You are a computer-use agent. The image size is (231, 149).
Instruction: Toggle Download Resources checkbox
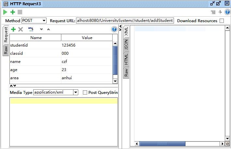pos(222,21)
